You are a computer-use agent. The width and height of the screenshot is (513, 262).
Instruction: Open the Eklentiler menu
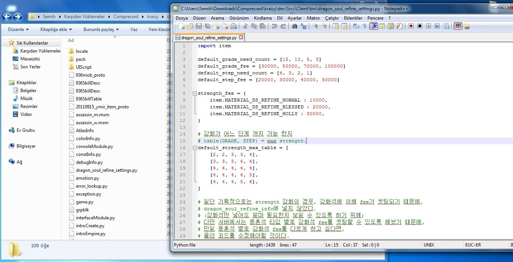tap(353, 18)
